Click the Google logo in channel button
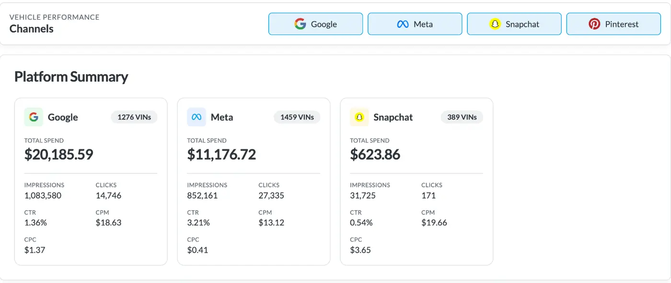Viewport: 671px width, 283px height. [300, 24]
